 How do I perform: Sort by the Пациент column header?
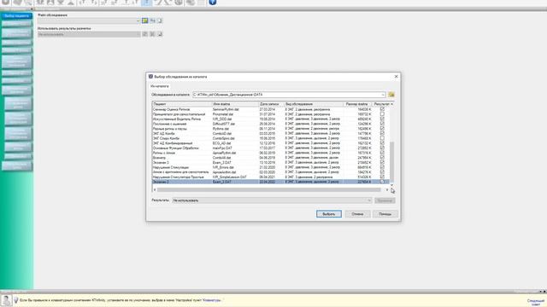(182, 104)
